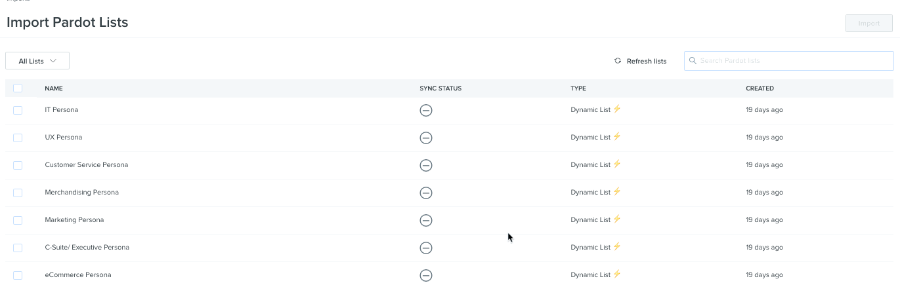Tick the Customer Service Persona checkbox
The image size is (900, 283).
pyautogui.click(x=18, y=165)
